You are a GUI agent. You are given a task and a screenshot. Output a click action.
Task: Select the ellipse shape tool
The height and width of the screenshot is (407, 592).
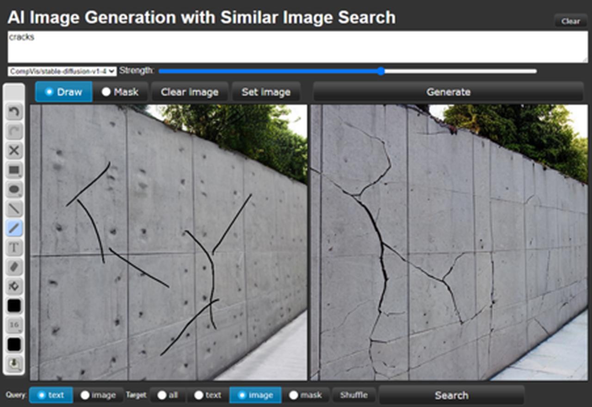click(14, 189)
